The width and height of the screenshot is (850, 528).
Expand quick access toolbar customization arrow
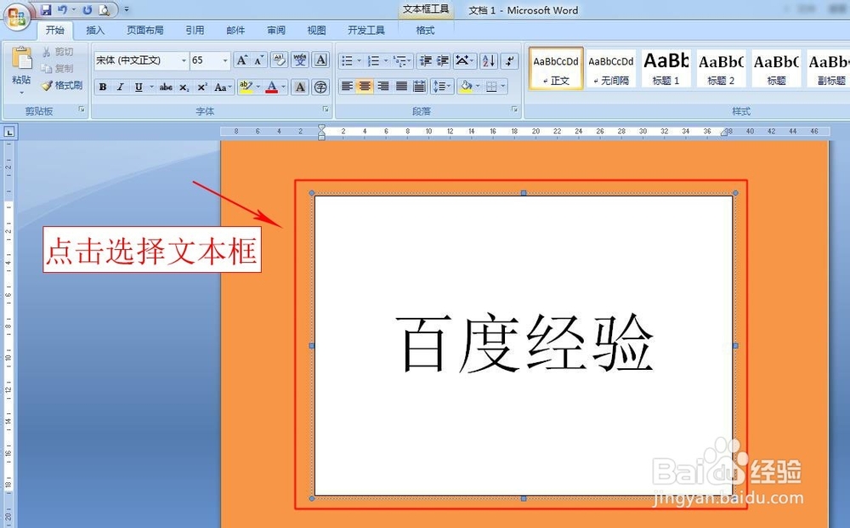pos(127,9)
